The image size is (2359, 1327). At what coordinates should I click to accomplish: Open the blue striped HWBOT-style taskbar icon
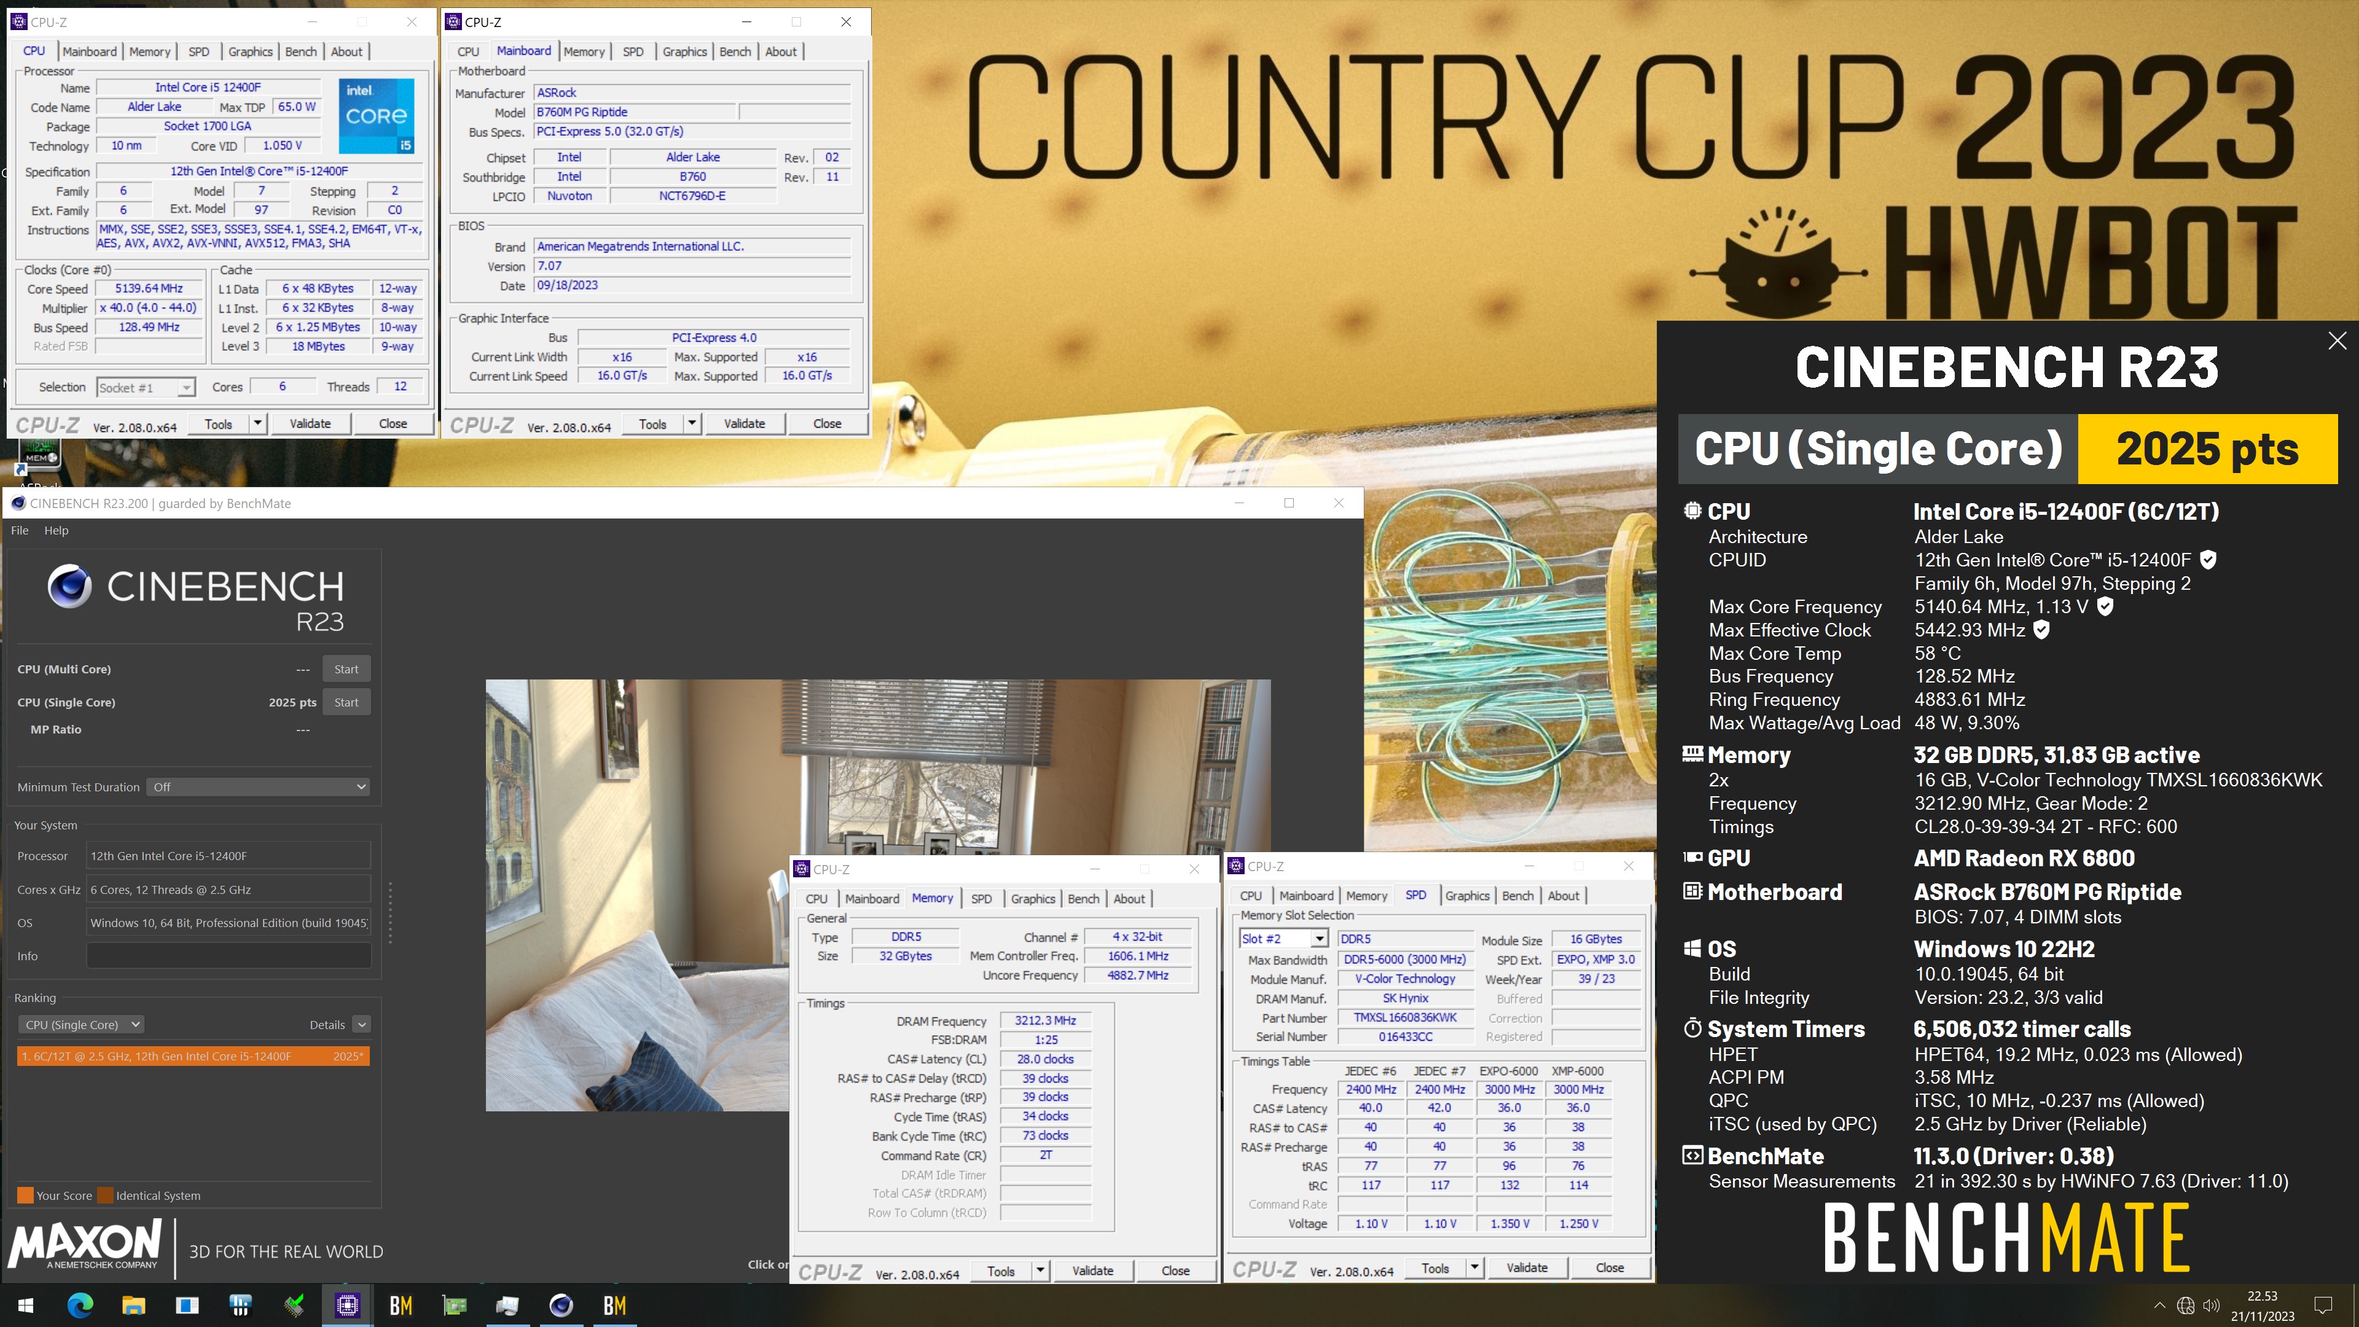pos(241,1305)
